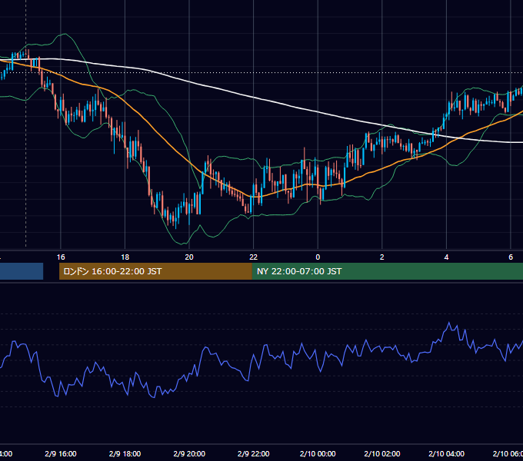
Task: Click the NY 22:00-07:00 JST session bar
Action: [387, 271]
